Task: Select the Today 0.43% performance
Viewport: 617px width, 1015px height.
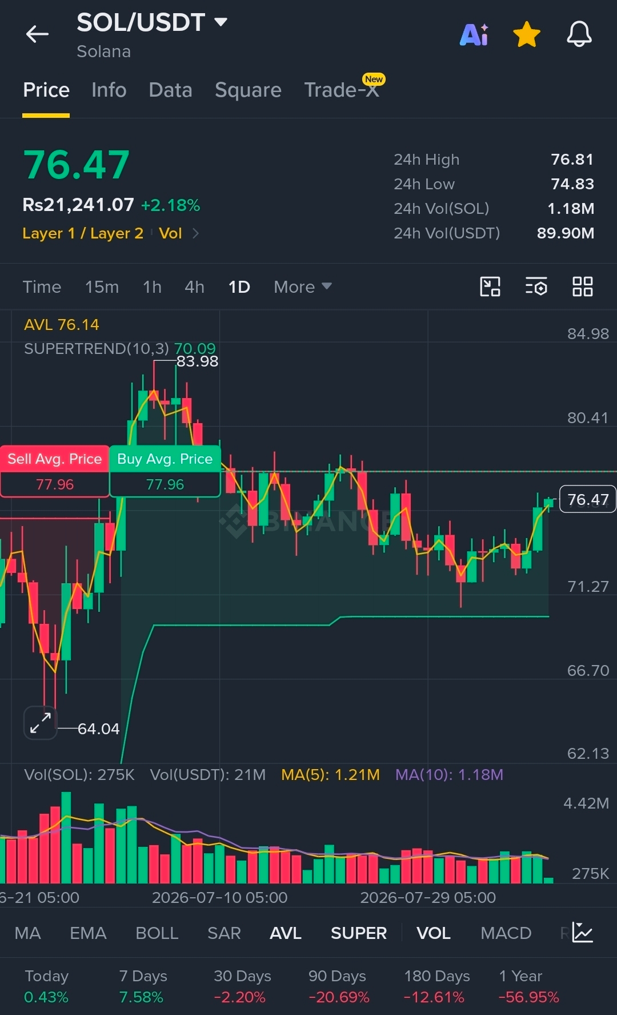Action: point(46,986)
